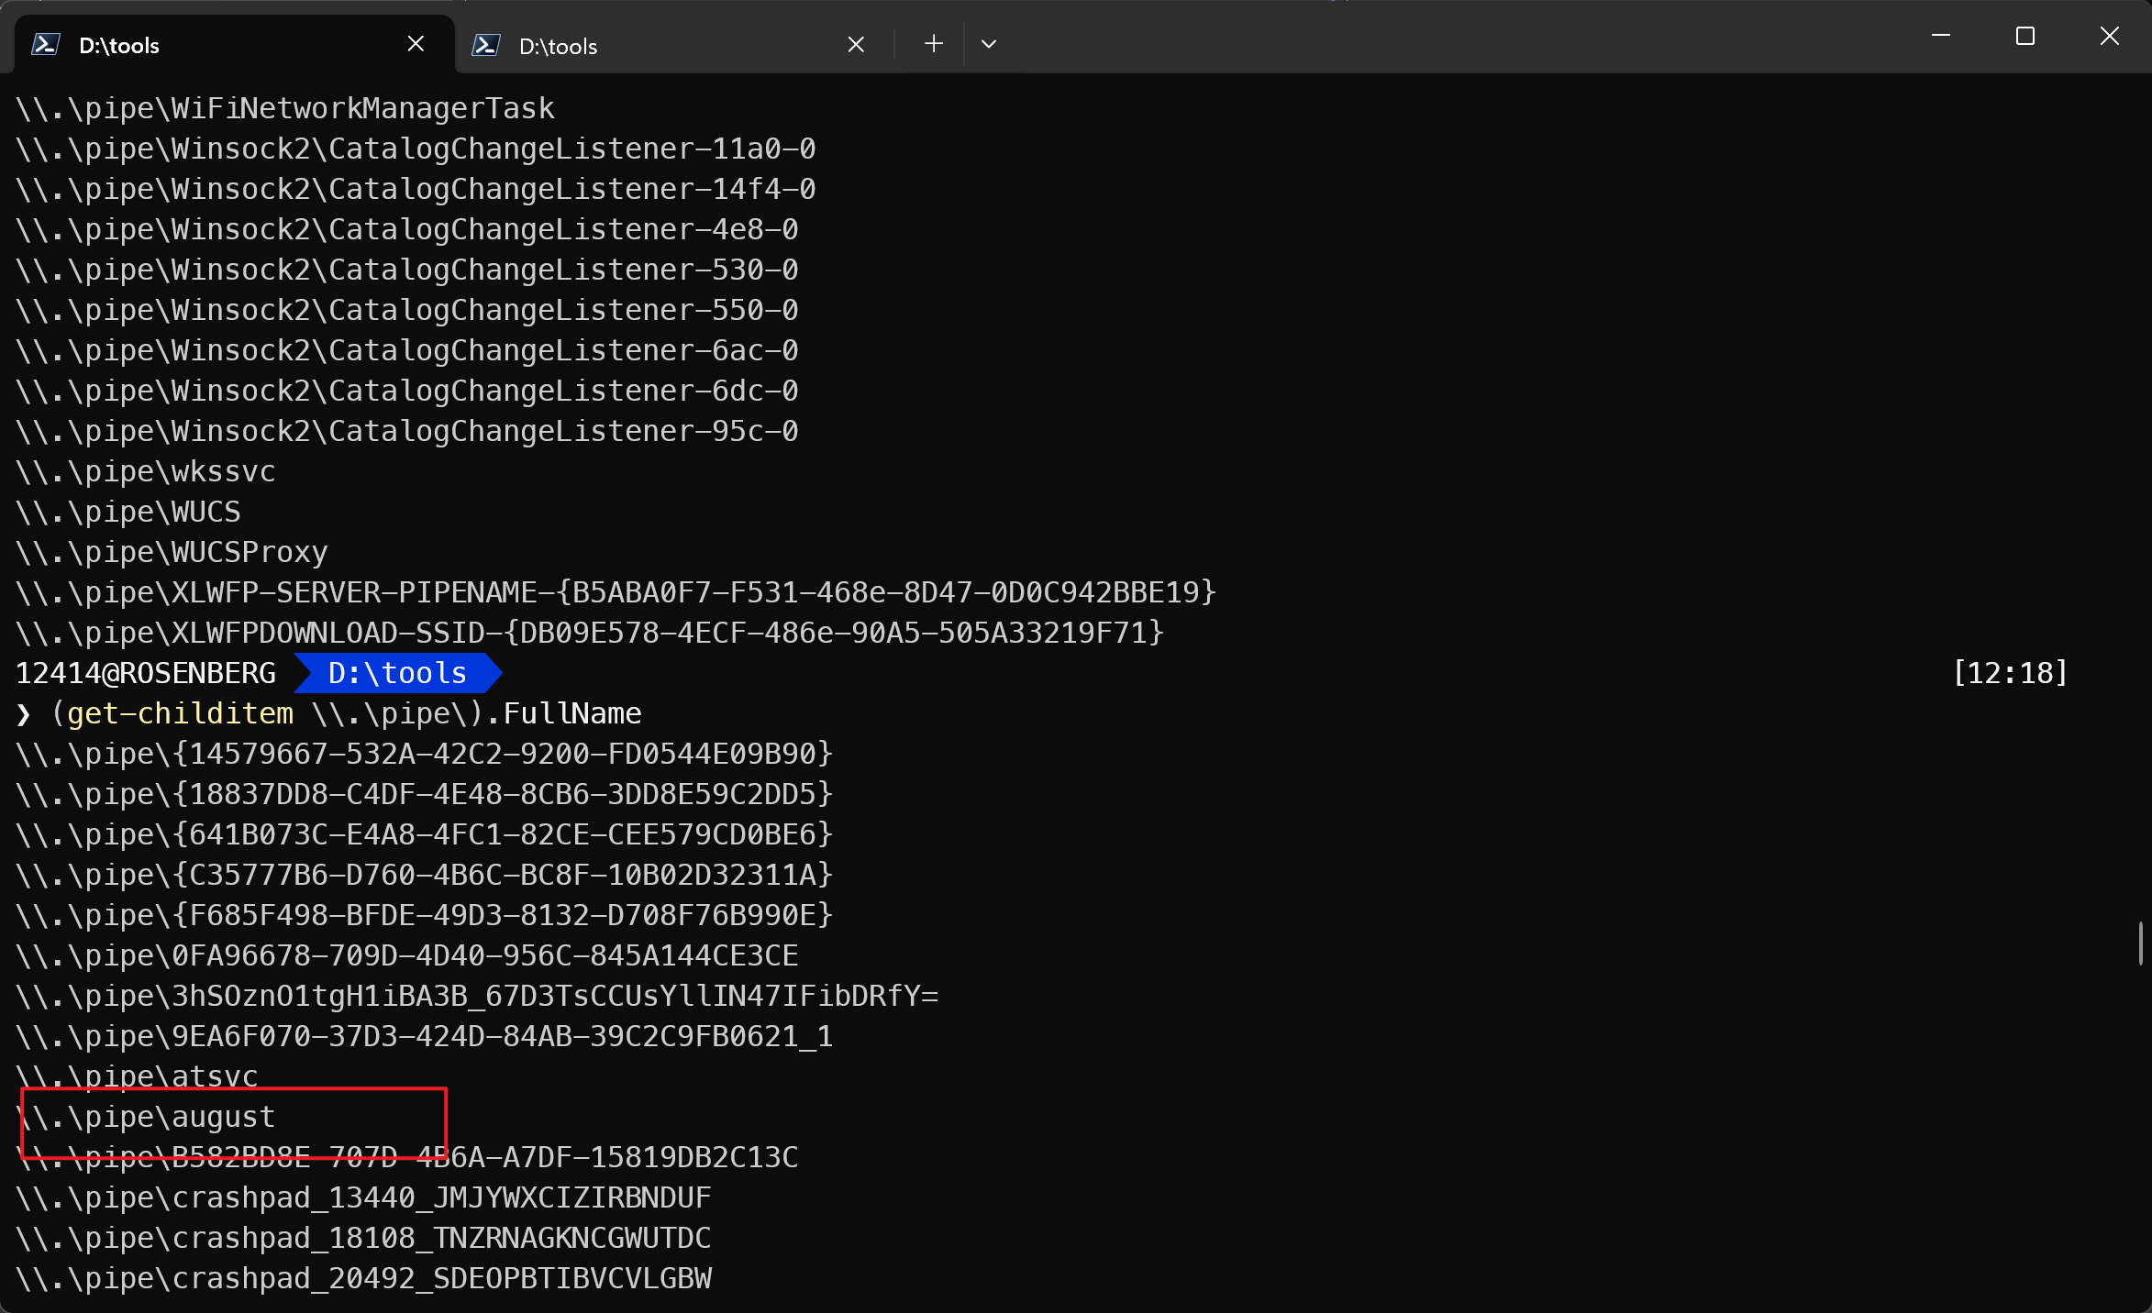Click the blue D:\tools prompt segment
2152x1313 pixels.
397,673
